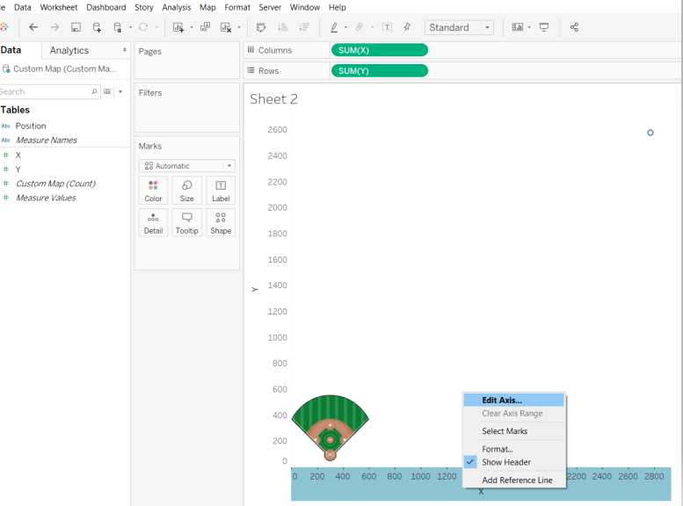Click the Sort Descending icon
683x506 pixels.
click(304, 27)
